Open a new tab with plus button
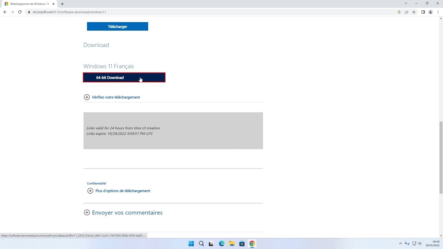 click(62, 4)
